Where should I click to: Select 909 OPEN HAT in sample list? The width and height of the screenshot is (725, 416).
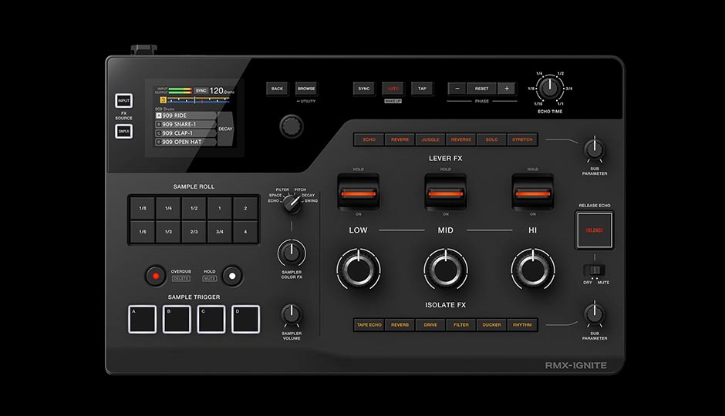pyautogui.click(x=185, y=142)
